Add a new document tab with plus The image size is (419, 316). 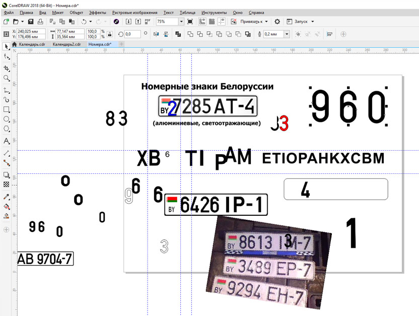[122, 44]
